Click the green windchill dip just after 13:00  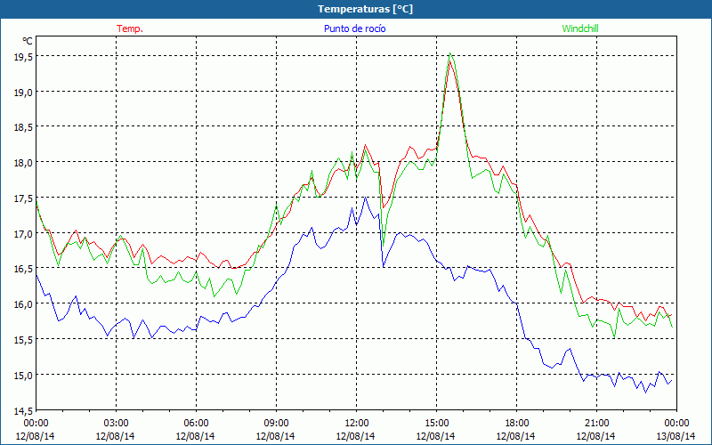384,246
